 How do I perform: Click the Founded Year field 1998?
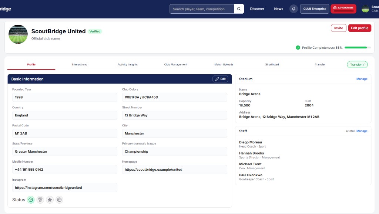click(65, 97)
